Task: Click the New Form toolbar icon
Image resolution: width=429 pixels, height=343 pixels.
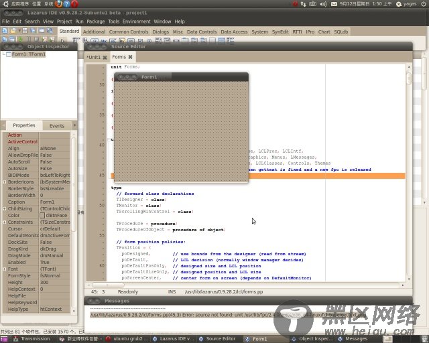Action: [42, 31]
